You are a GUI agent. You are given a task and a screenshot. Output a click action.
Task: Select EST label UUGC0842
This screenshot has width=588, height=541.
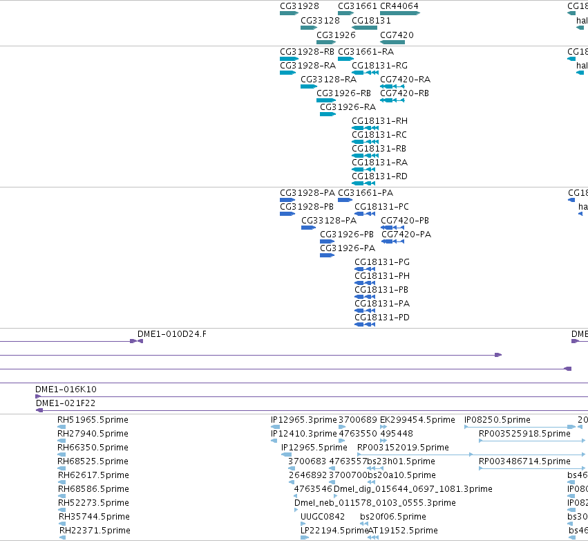point(323,517)
